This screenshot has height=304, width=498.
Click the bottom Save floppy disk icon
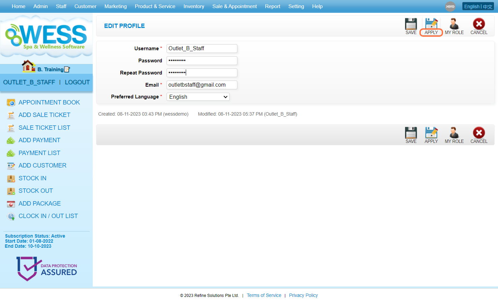click(411, 133)
